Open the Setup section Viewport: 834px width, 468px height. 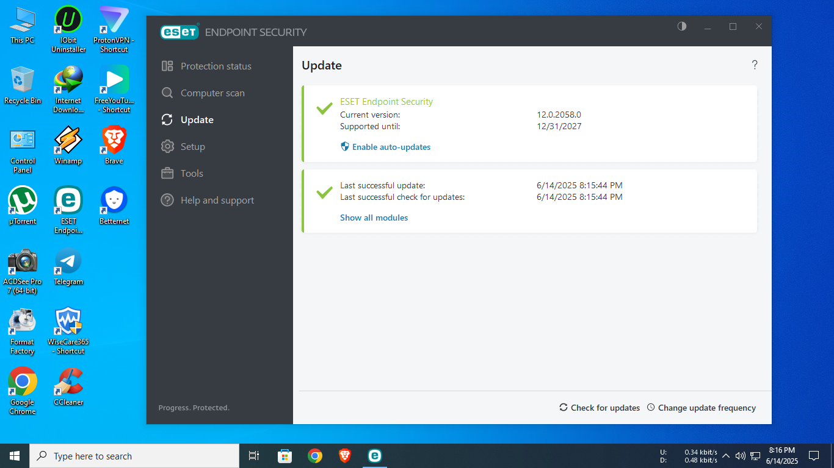(183, 146)
